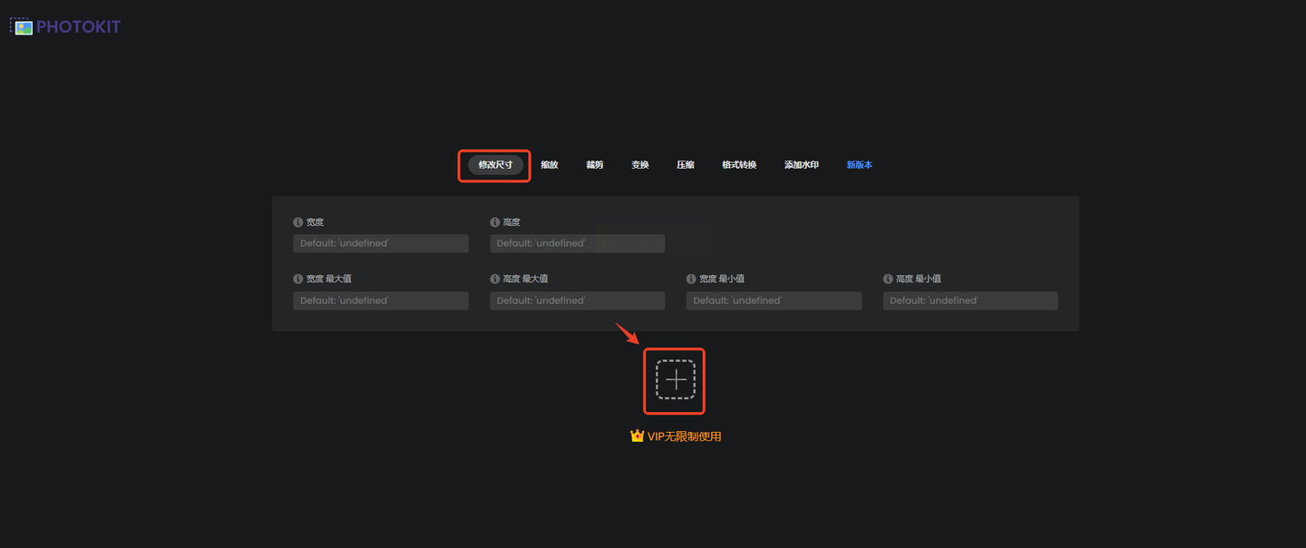1306x548 pixels.
Task: Switch to the 缩放 tab
Action: click(550, 165)
